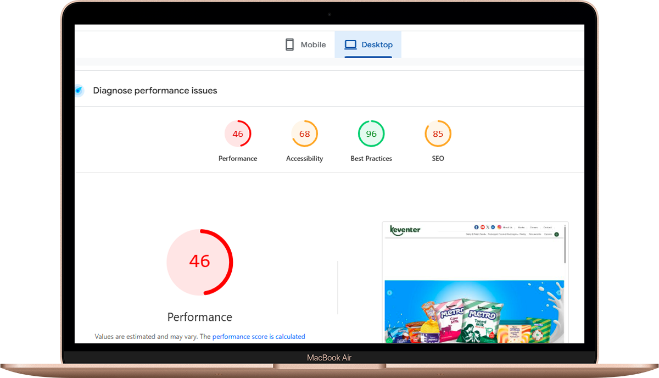Click the LinkedIn icon in the site screenshot
Viewport: 659px width, 378px height.
[x=493, y=227]
